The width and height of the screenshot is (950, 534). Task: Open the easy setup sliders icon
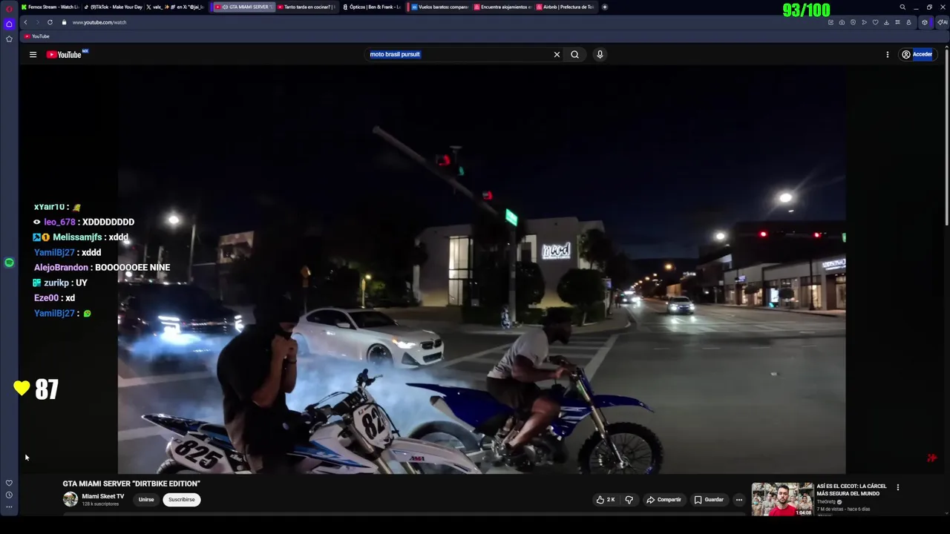pyautogui.click(x=897, y=22)
